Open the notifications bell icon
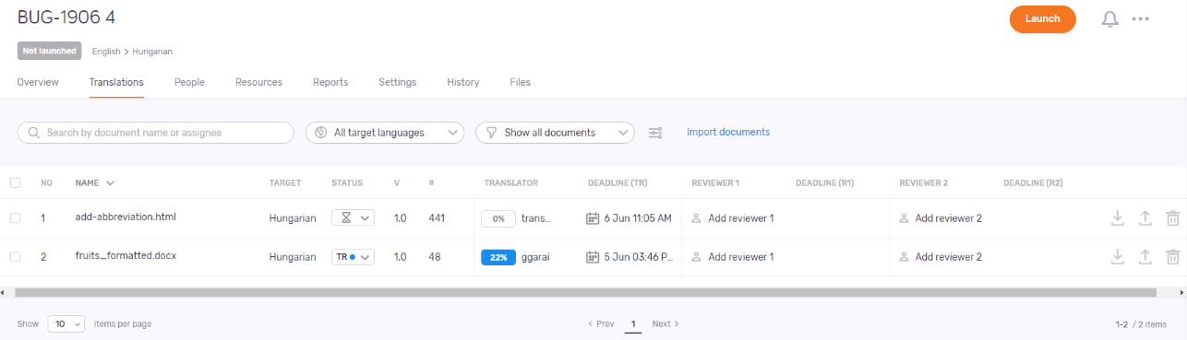Screen dimensions: 1187x340 pos(1110,18)
